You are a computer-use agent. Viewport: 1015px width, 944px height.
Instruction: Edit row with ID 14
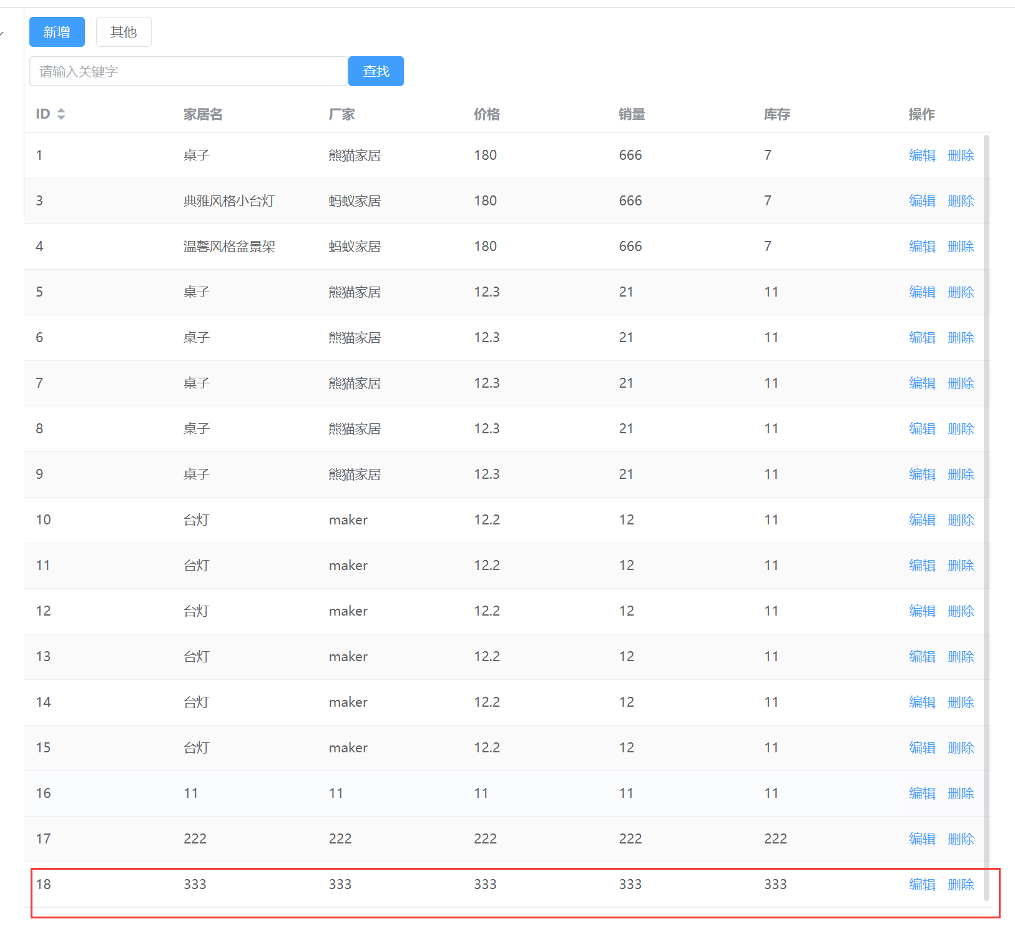tap(922, 702)
